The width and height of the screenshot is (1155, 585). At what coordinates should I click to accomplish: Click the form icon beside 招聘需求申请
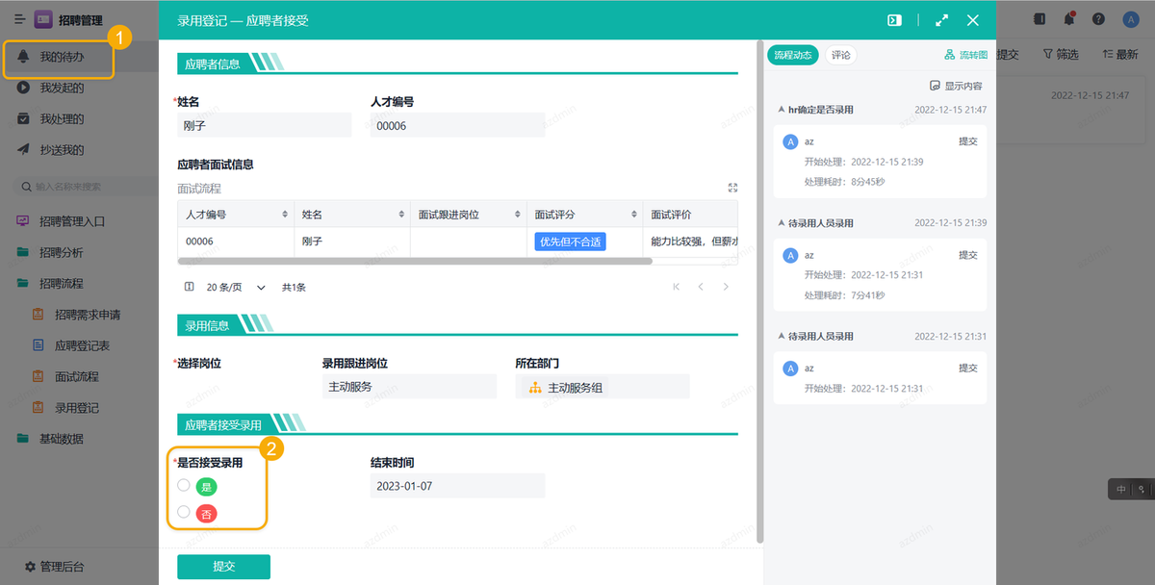point(38,315)
